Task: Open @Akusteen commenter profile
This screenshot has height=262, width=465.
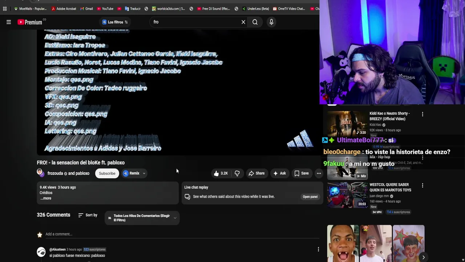Action: point(57,250)
